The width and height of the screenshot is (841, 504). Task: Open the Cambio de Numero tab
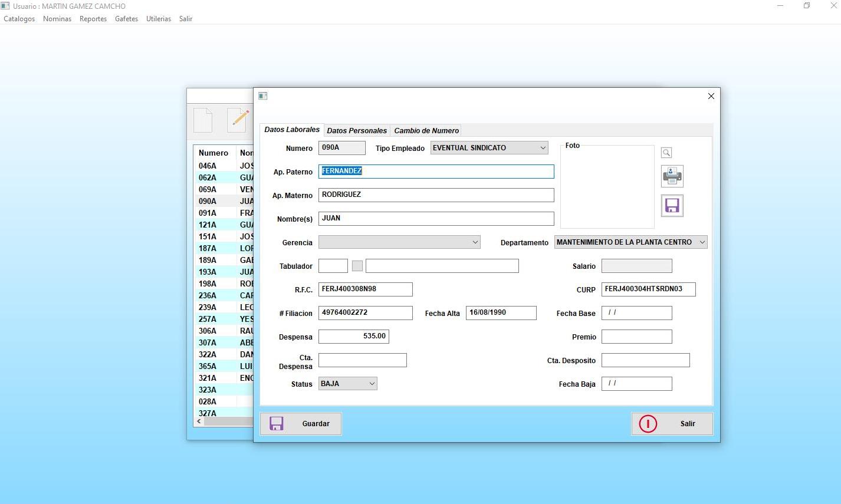pos(426,131)
